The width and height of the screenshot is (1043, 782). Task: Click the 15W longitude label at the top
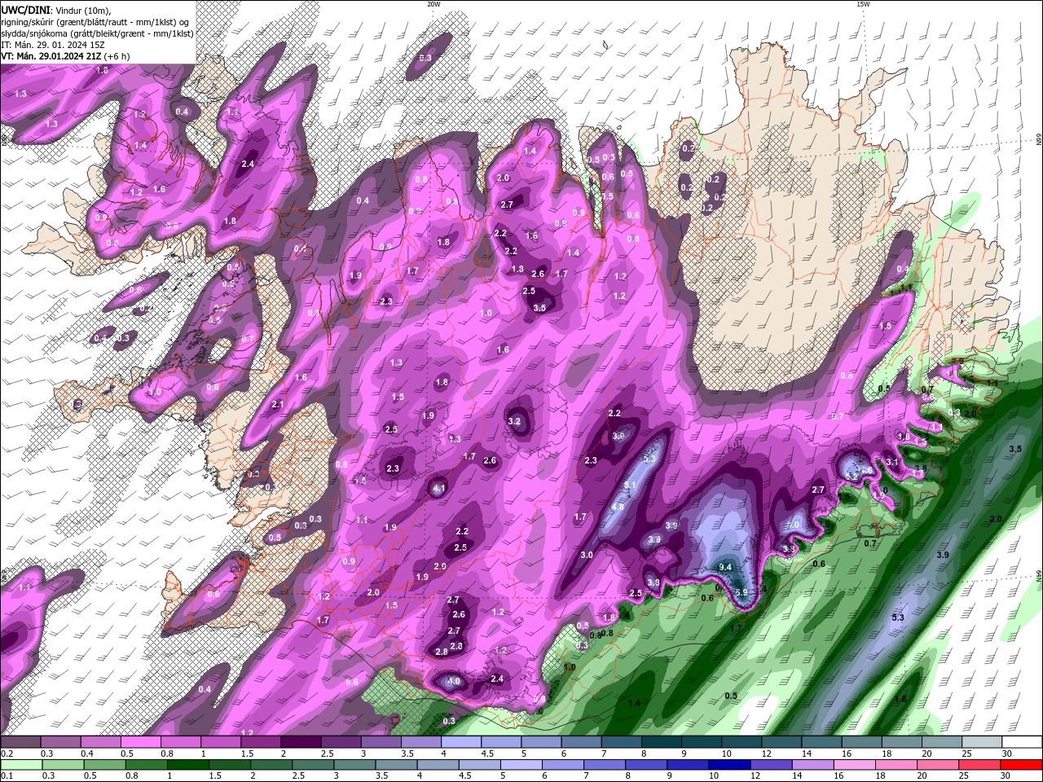pyautogui.click(x=863, y=4)
